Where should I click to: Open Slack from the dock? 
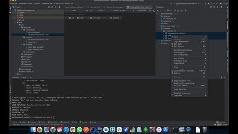click(x=119, y=130)
